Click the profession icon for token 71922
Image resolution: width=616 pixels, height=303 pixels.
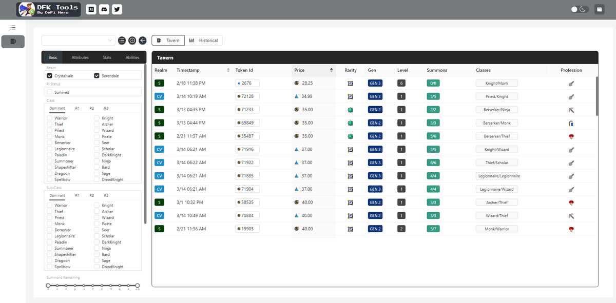click(x=571, y=163)
